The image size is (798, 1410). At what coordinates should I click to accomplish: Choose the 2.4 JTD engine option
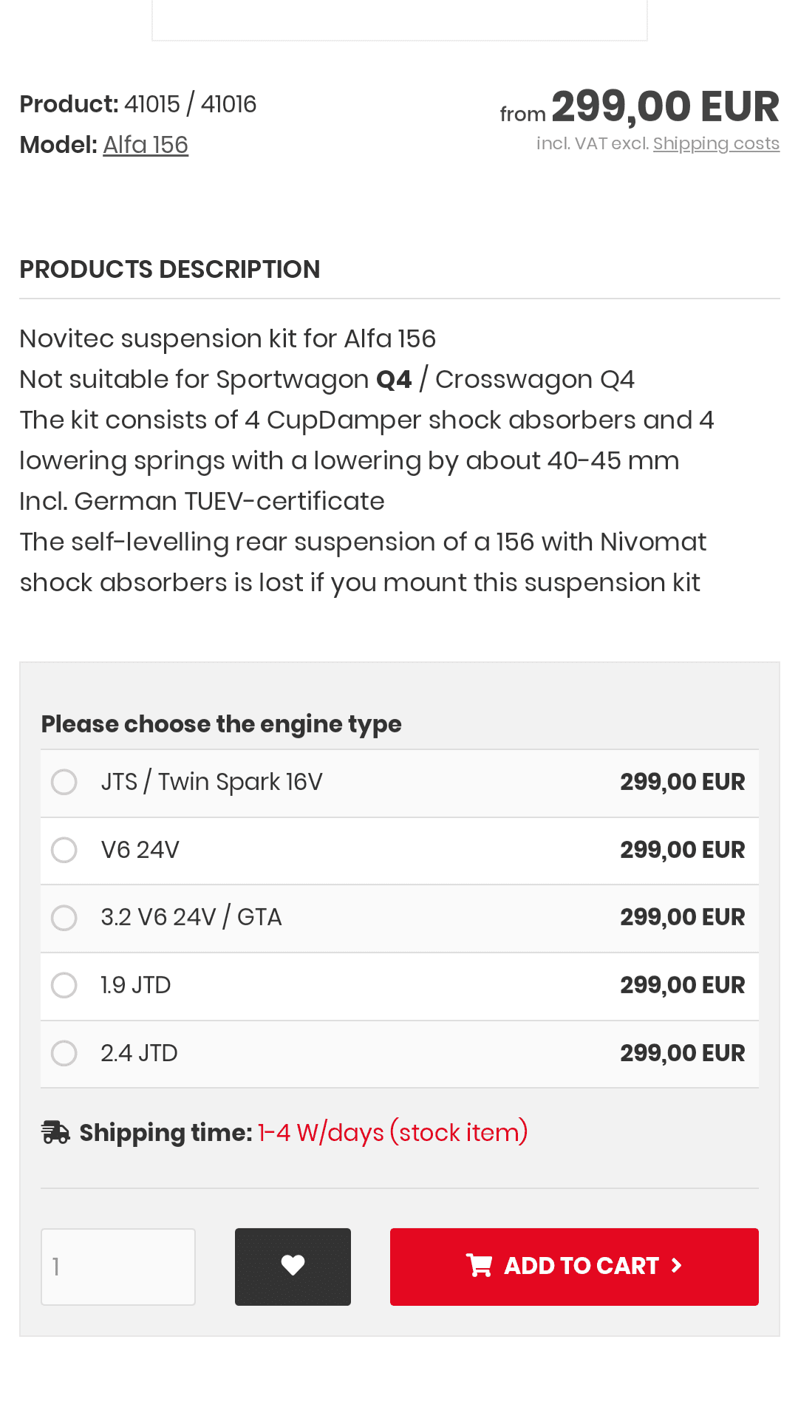[x=64, y=1053]
